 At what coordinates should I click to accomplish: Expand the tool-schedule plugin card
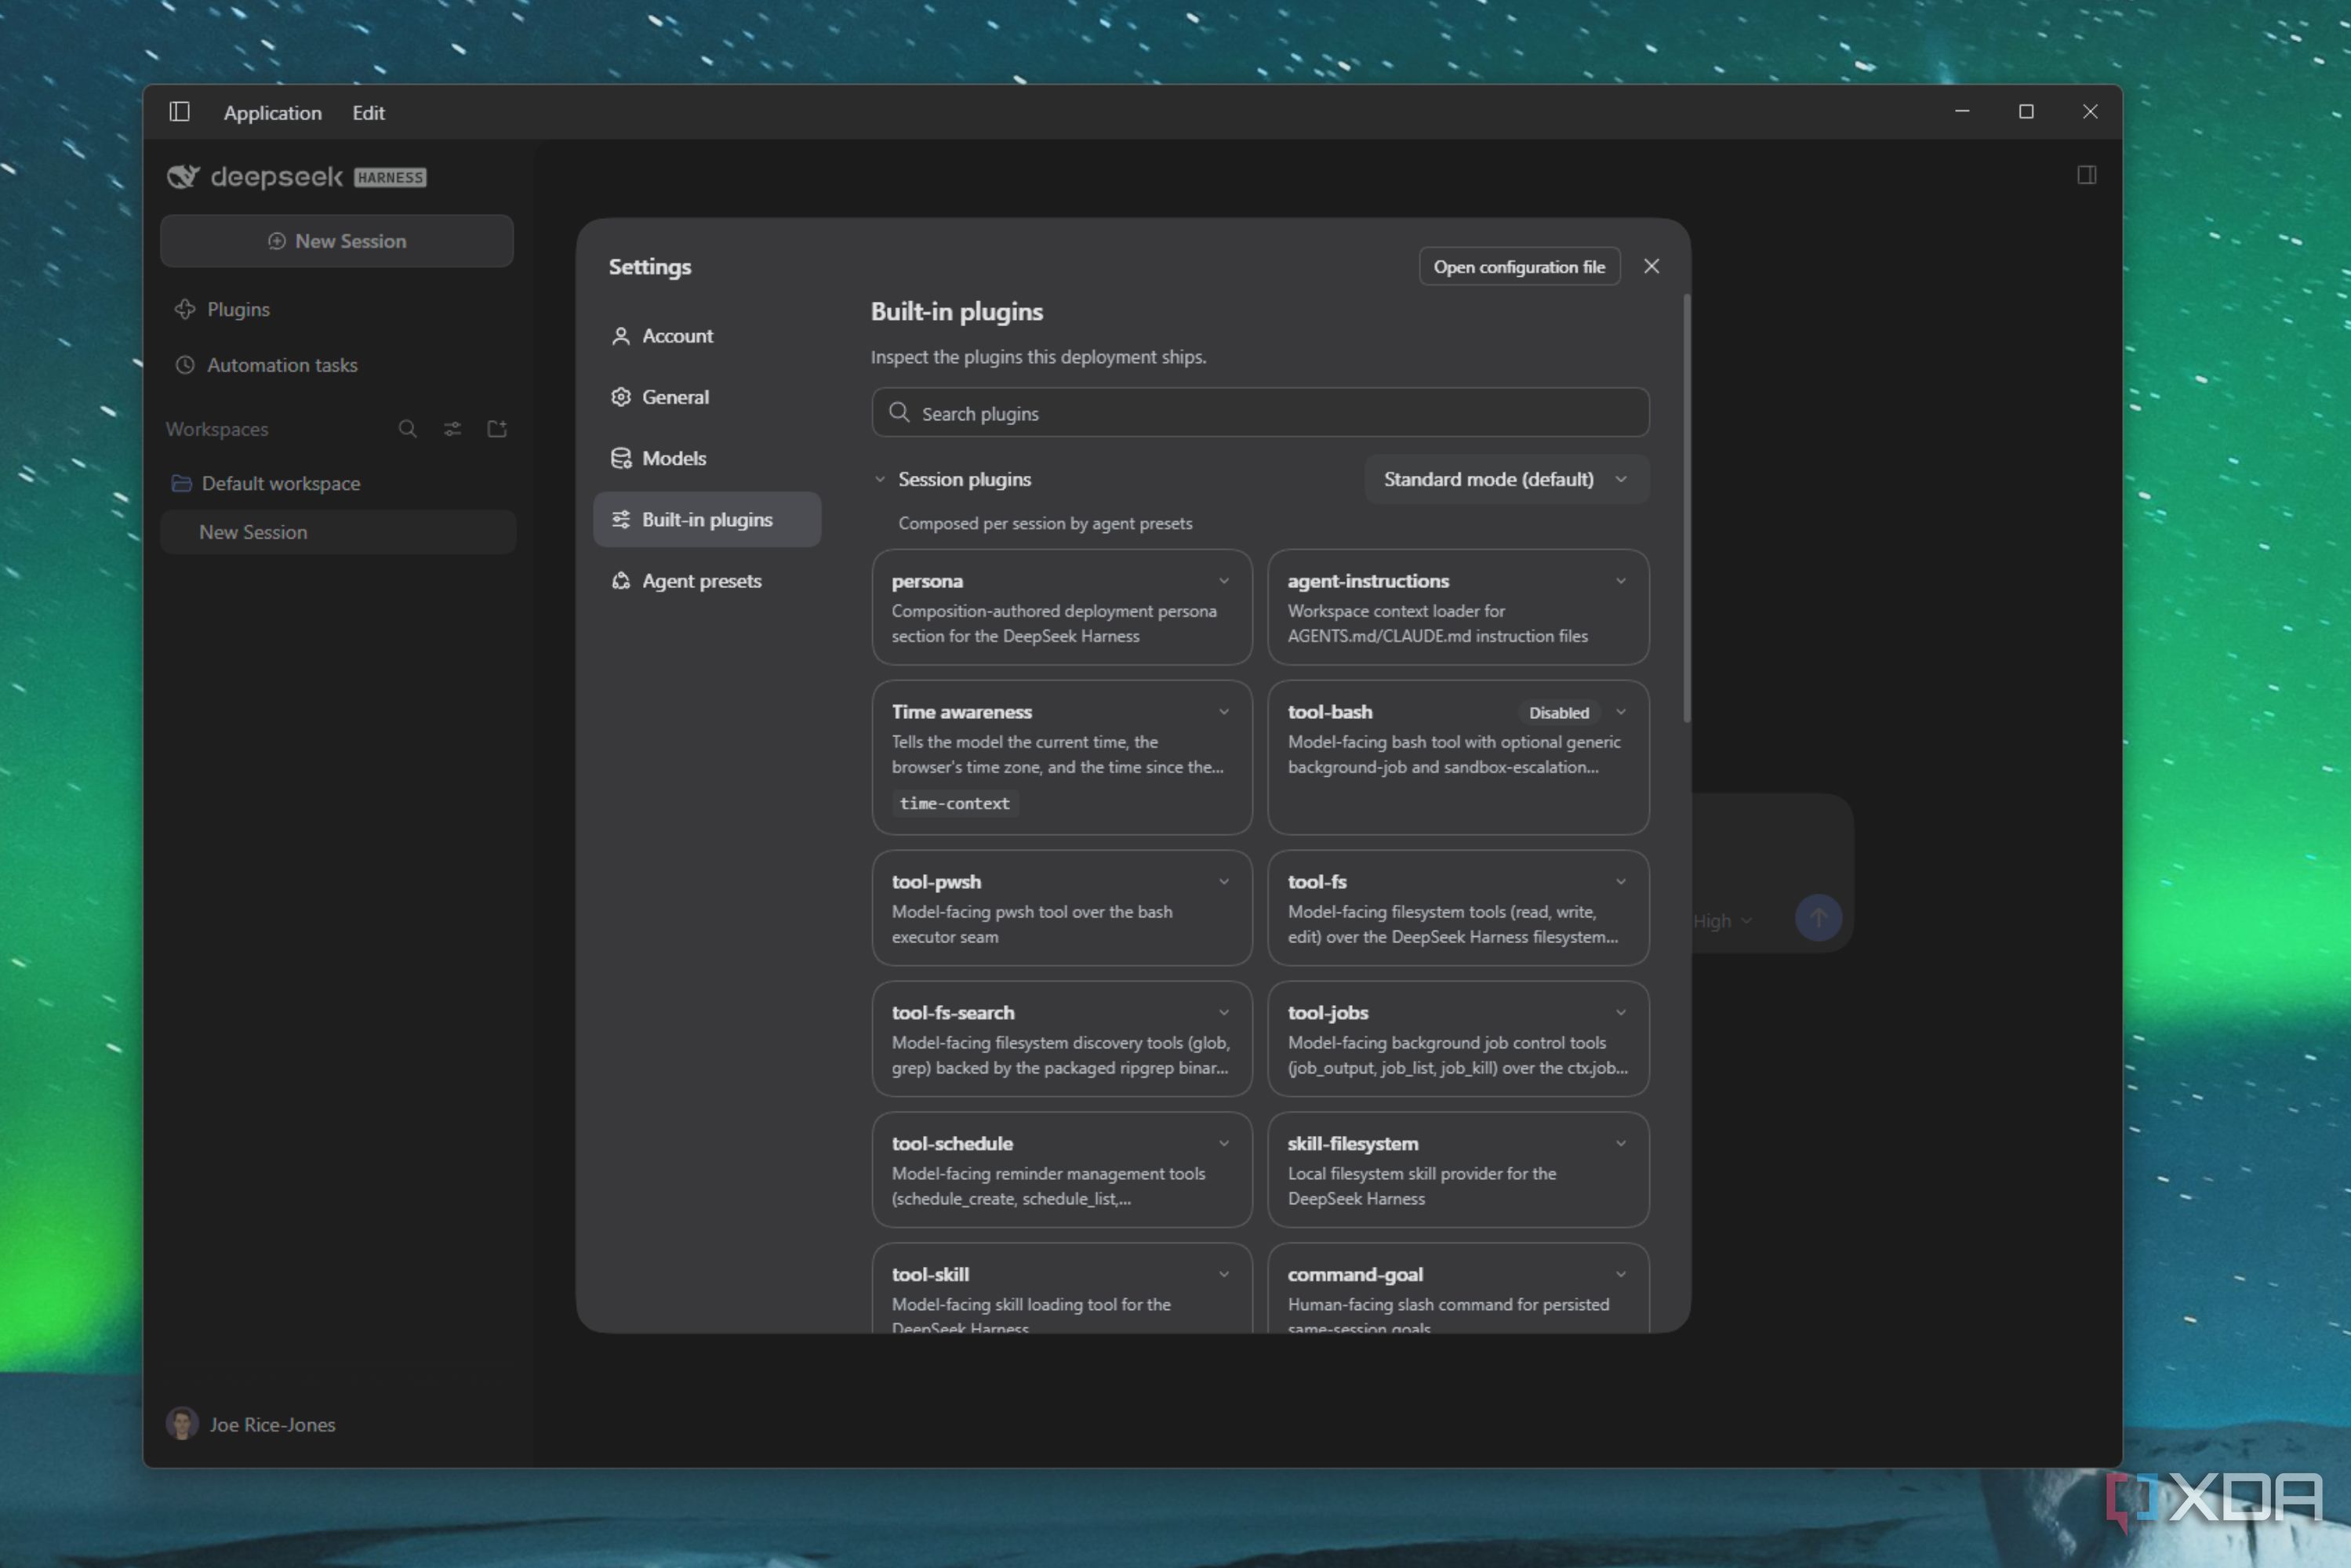click(x=1223, y=1144)
